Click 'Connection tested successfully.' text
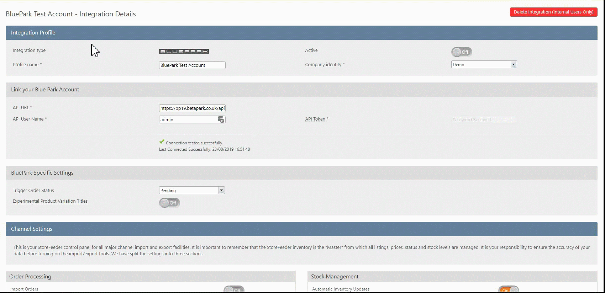The height and width of the screenshot is (293, 605). (194, 143)
